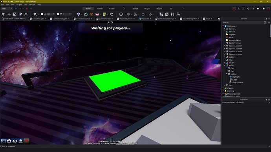Viewport: 271px width, 152px height.
Task: Click the red Stop test button
Action: pyautogui.click(x=27, y=9)
